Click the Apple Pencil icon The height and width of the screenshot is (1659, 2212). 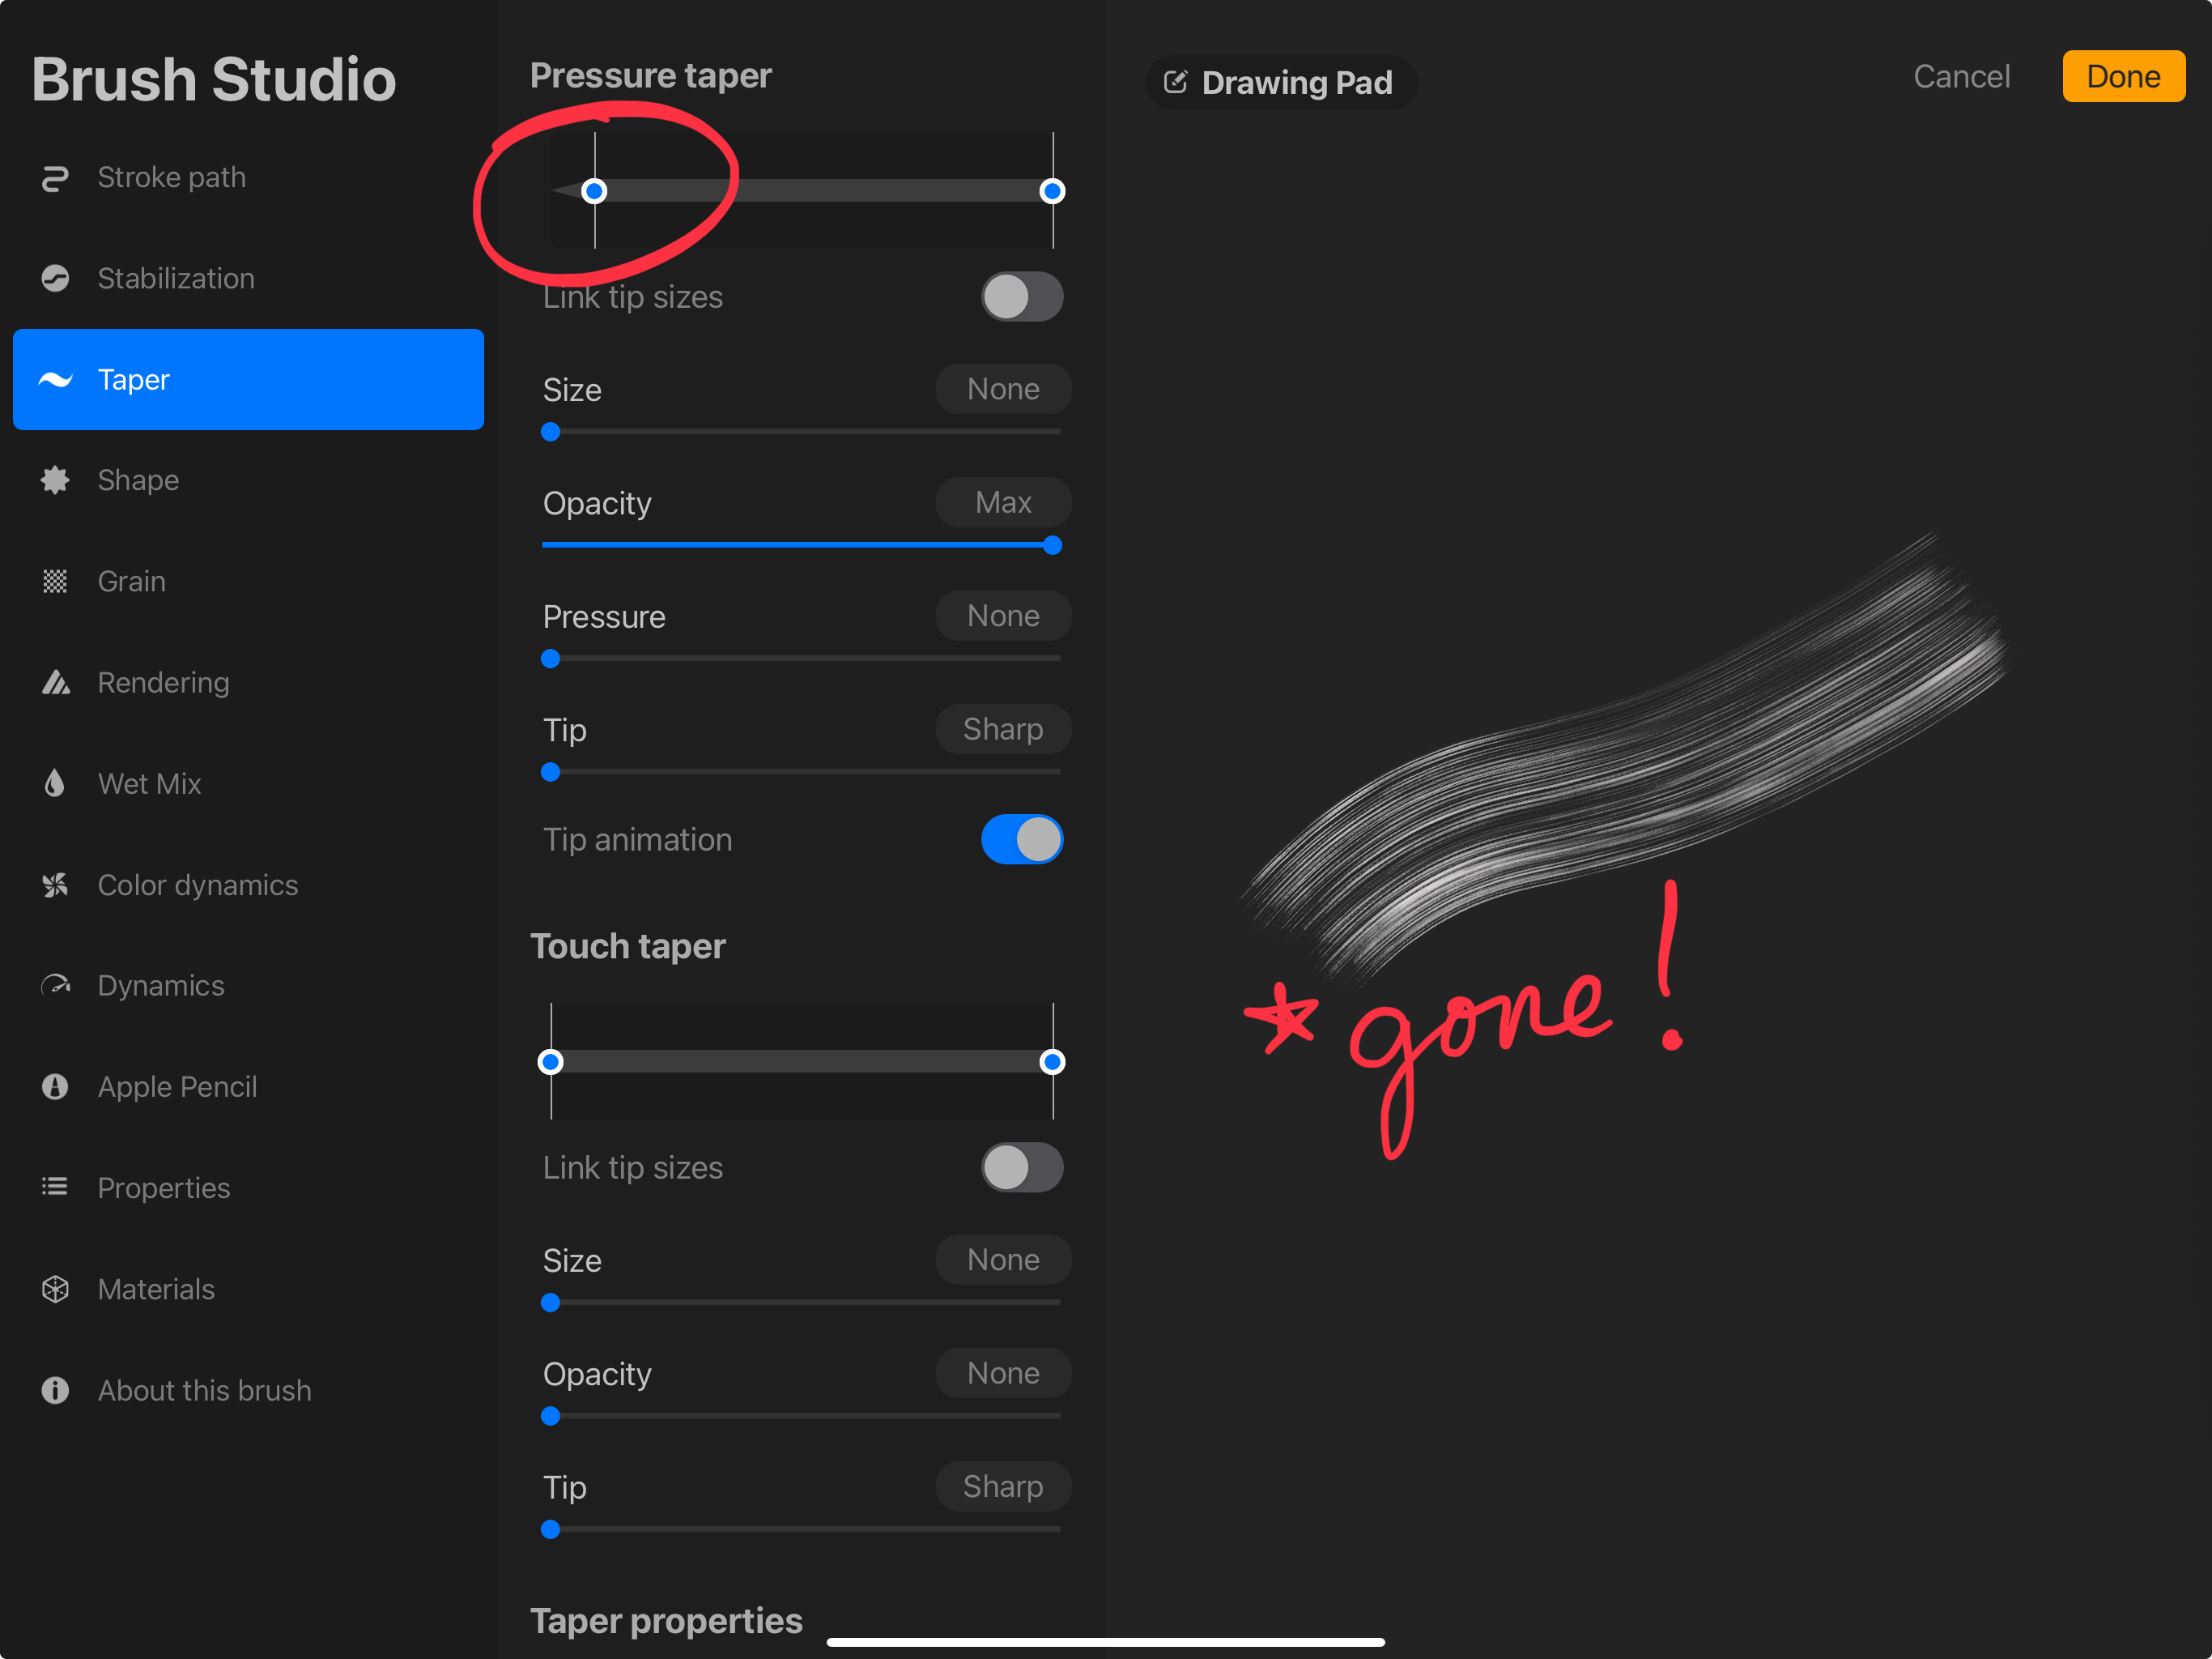coord(55,1086)
